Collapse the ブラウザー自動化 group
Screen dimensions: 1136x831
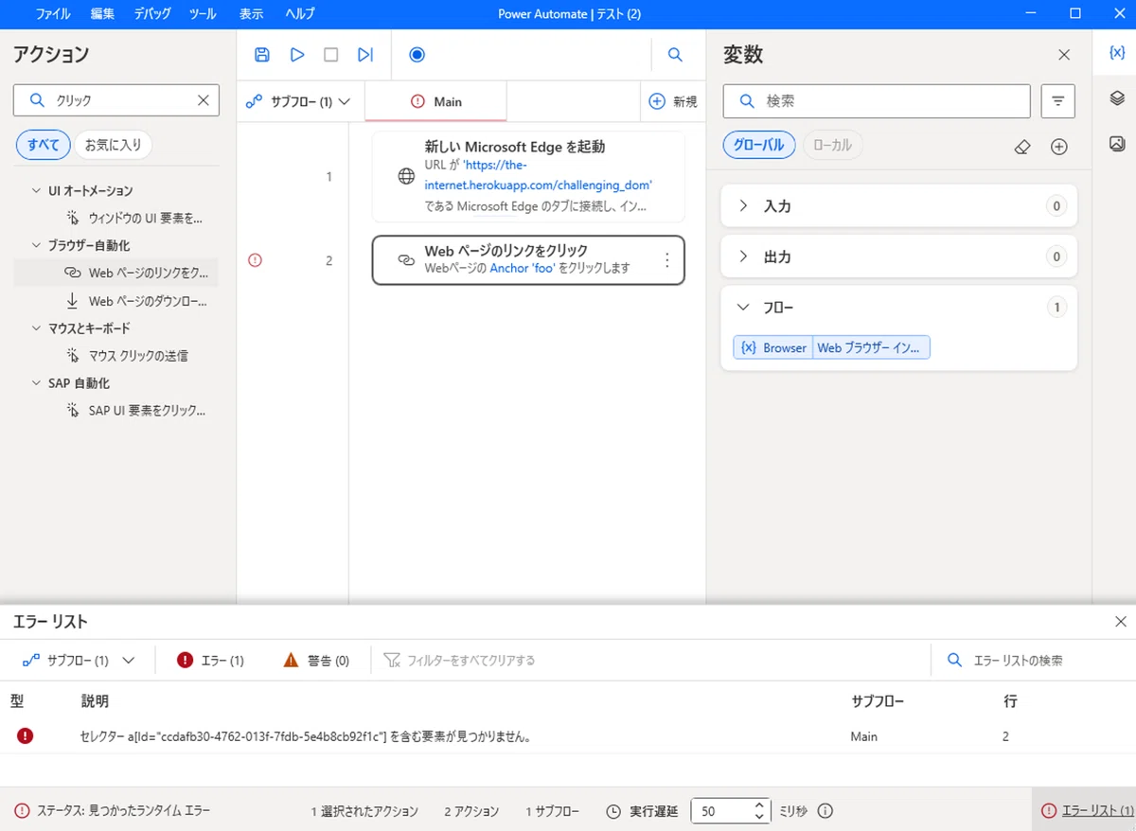(x=37, y=245)
